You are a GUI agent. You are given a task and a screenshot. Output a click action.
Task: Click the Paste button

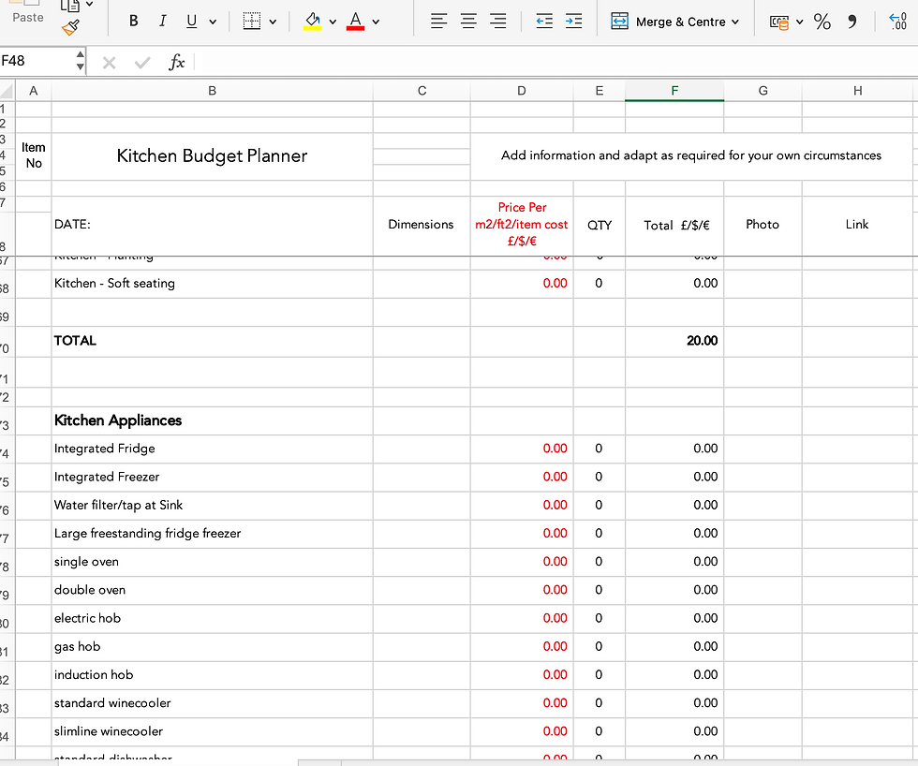(27, 11)
